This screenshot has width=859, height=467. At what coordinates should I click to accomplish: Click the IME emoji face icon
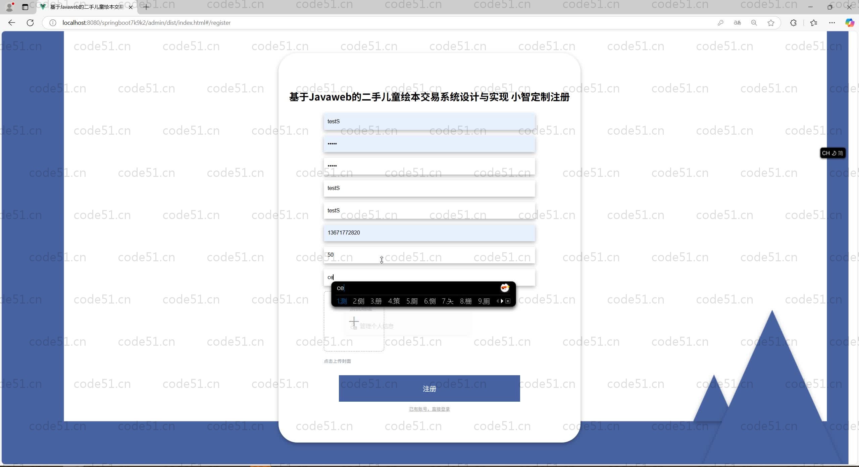click(505, 288)
